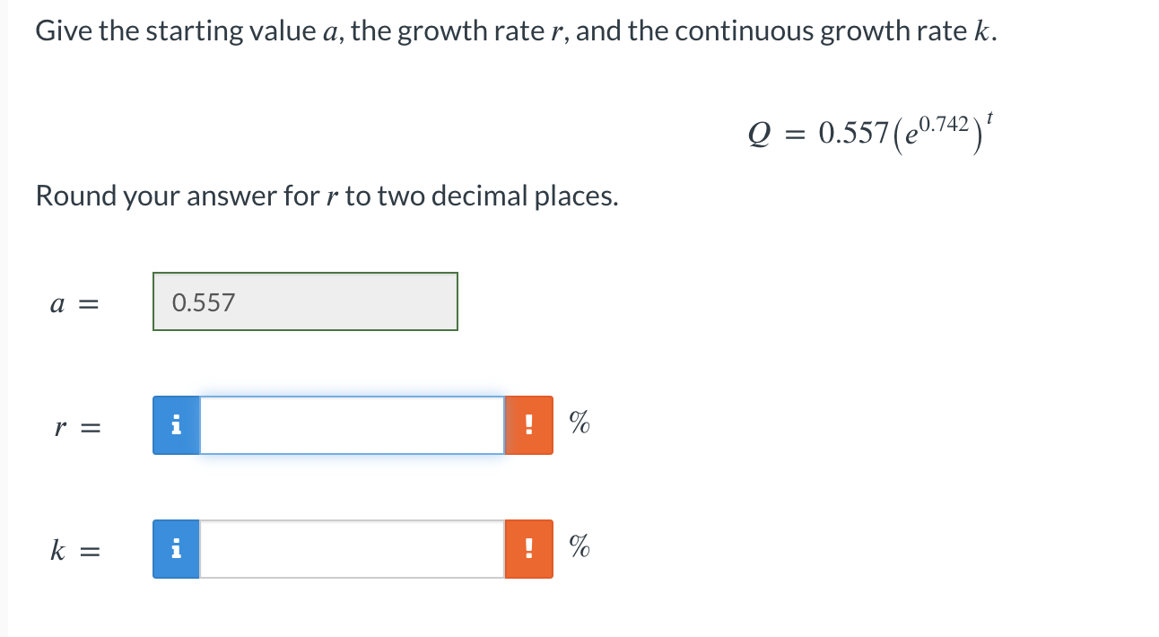Select the exclamation badge on the continuous growth row
This screenshot has width=1159, height=637.
coord(529,548)
